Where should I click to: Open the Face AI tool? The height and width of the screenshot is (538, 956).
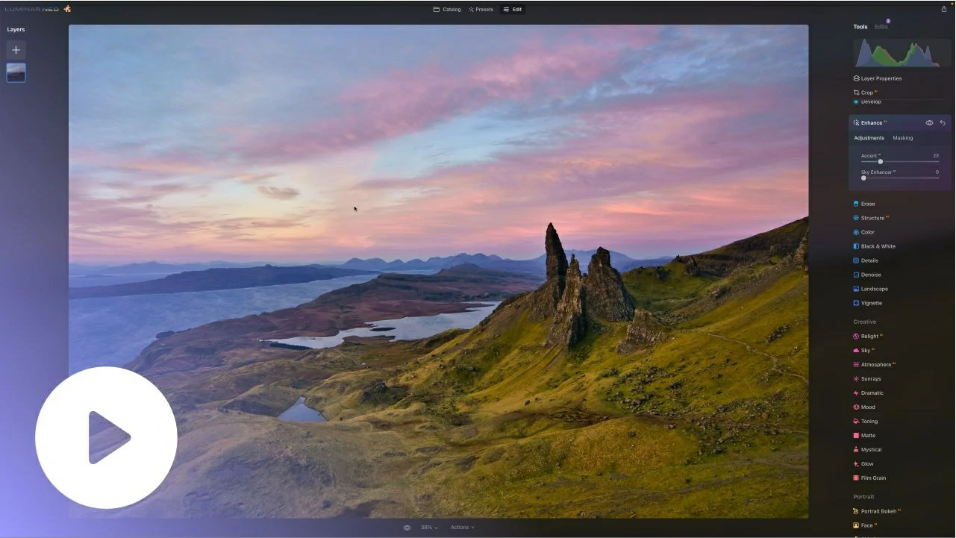pyautogui.click(x=865, y=525)
